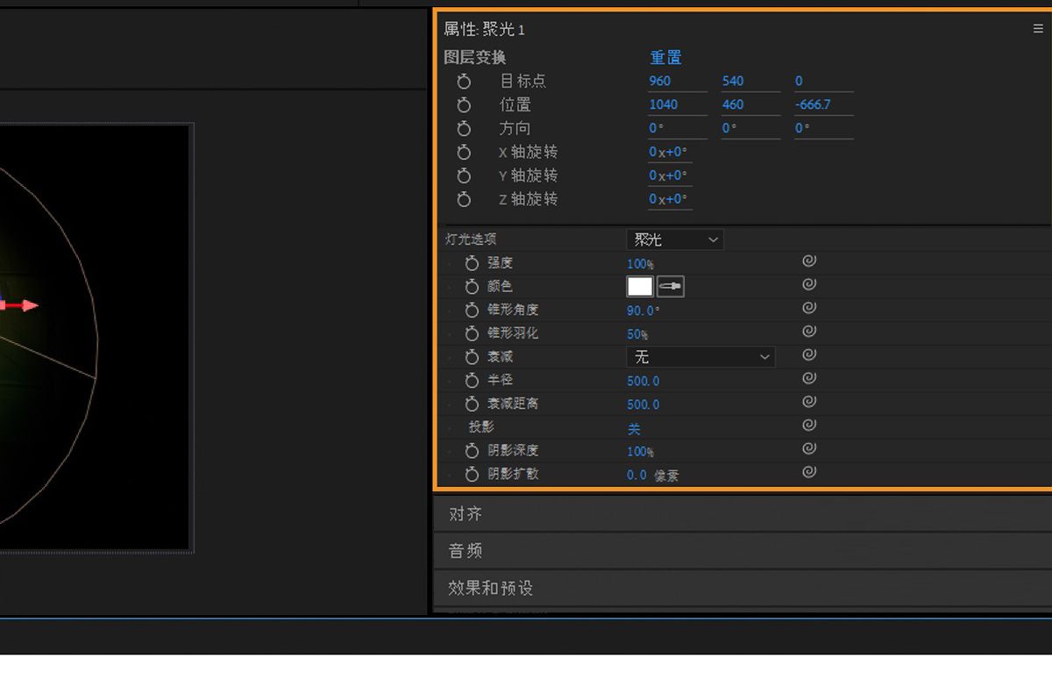Click the stopwatch icon beside 目标点
The width and height of the screenshot is (1052, 680).
click(x=464, y=81)
